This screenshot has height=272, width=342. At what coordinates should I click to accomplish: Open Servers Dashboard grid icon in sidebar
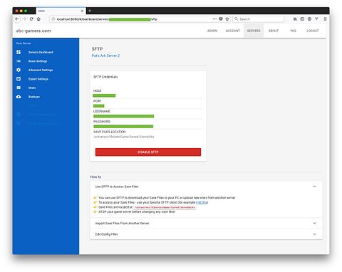[x=19, y=52]
